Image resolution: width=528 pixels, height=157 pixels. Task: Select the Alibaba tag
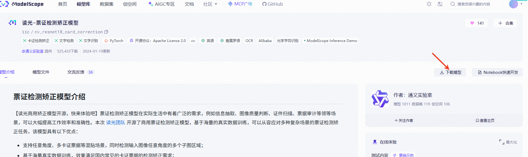tap(265, 41)
